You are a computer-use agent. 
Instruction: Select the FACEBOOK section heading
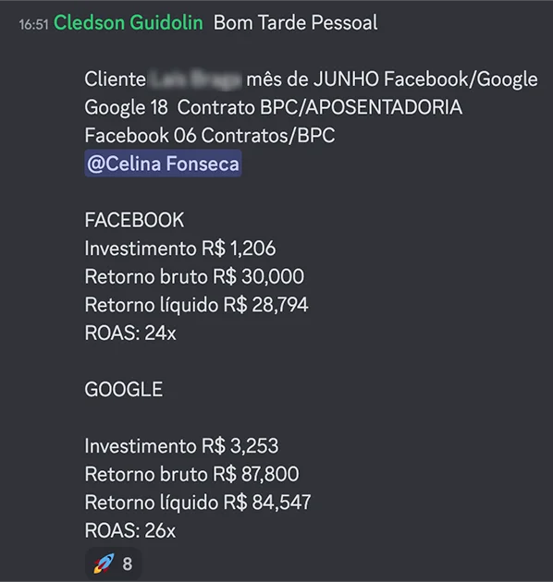click(x=134, y=220)
